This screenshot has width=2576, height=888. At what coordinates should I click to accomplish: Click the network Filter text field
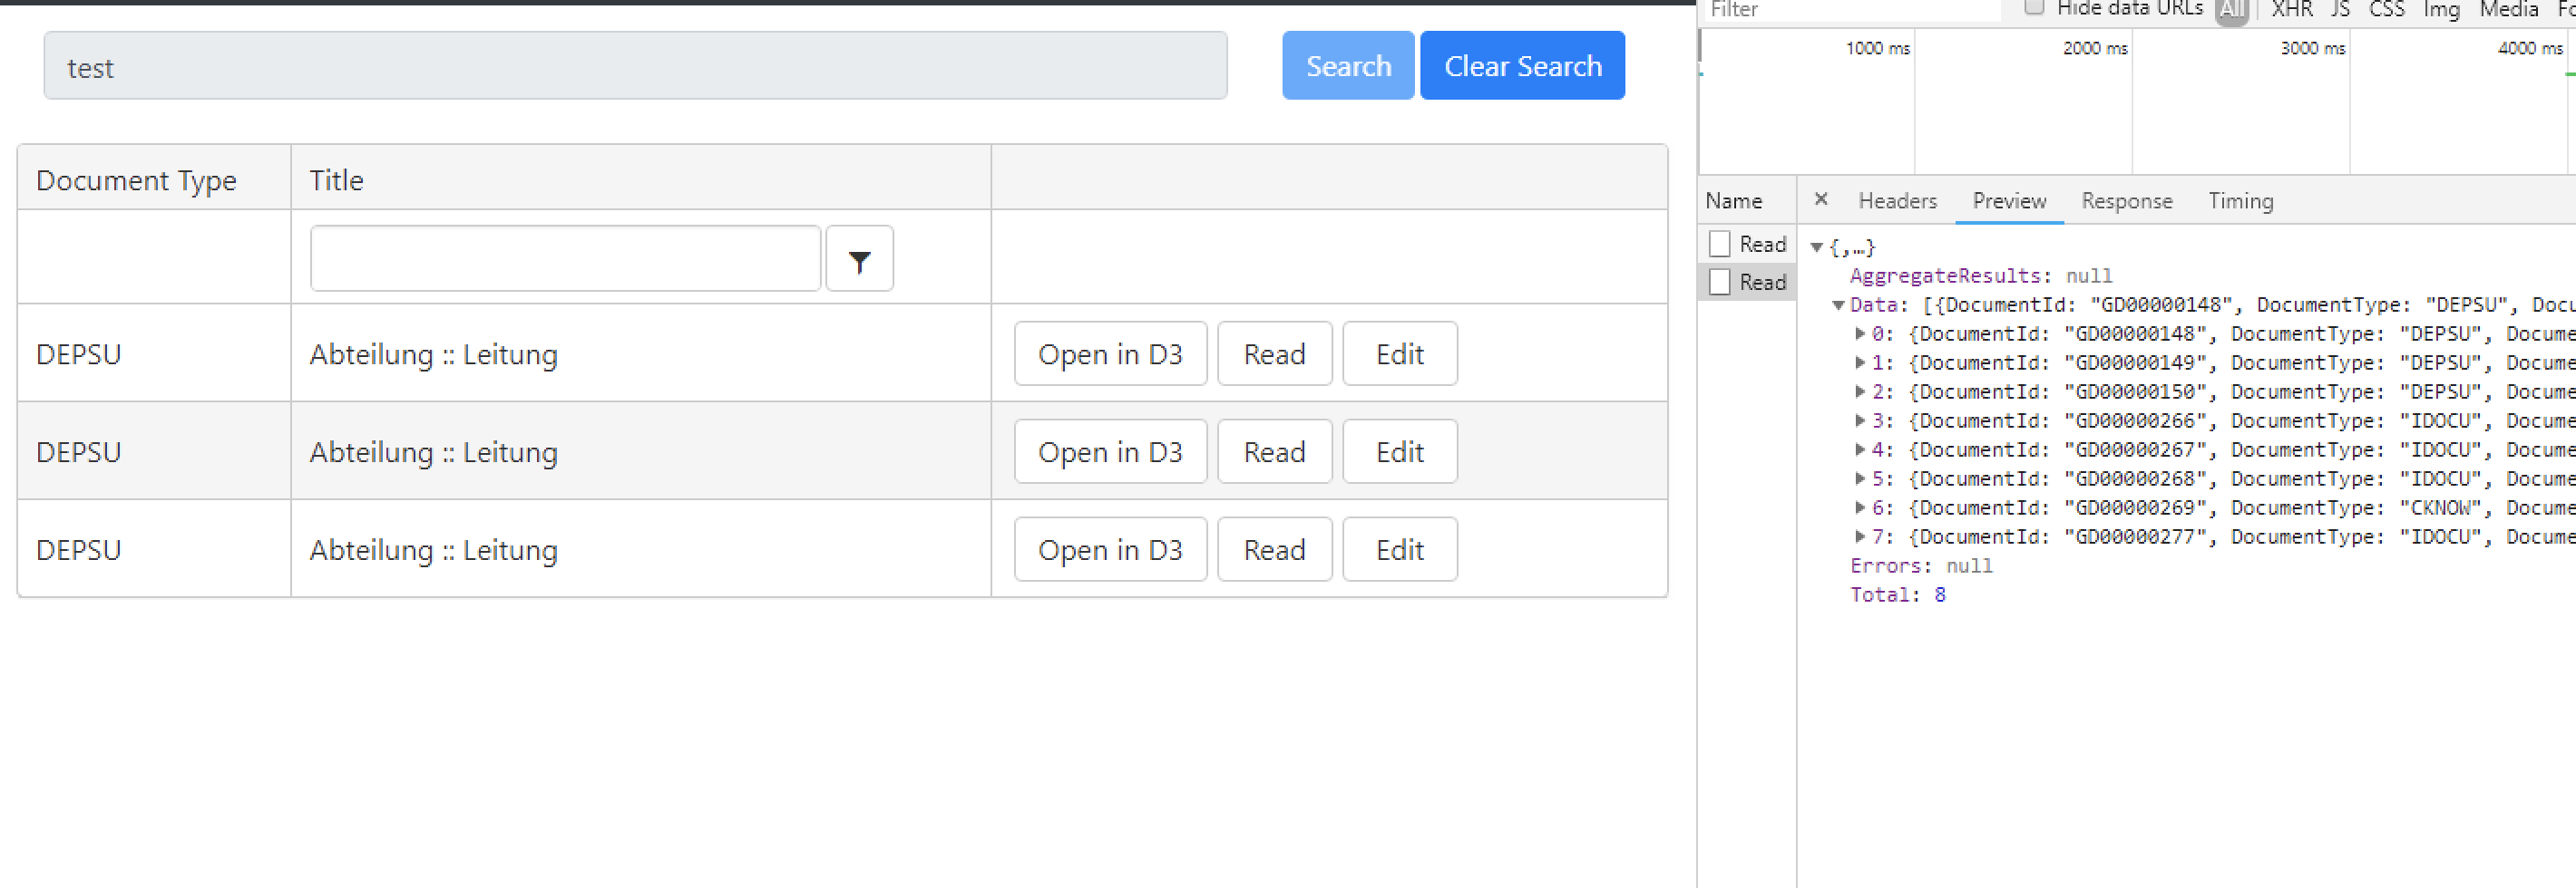(x=1850, y=10)
